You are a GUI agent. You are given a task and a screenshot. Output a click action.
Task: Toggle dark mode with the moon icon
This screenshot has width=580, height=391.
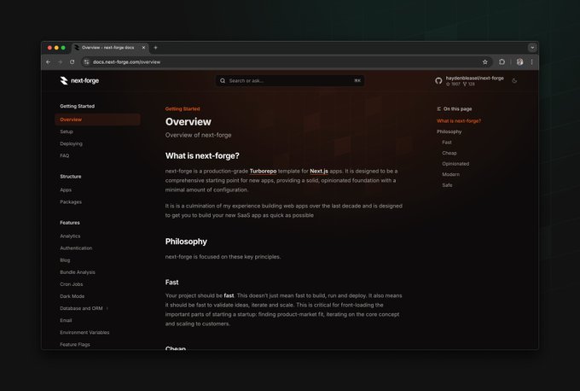pos(514,81)
